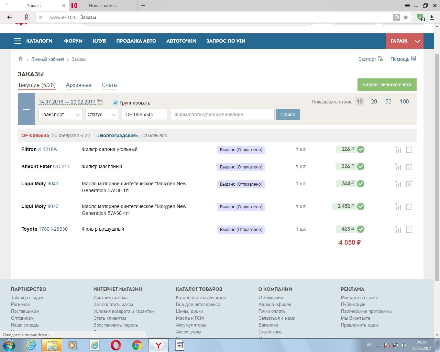Open the Волгоградская pickup point link
The image size is (440, 352).
[x=118, y=135]
